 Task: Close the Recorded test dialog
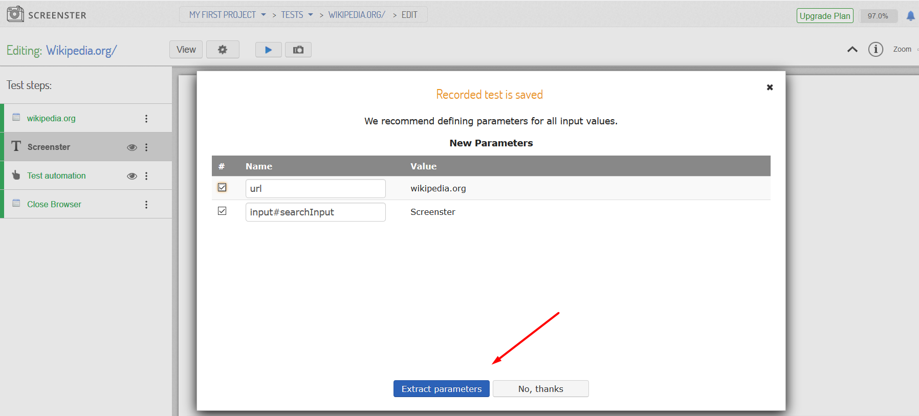click(x=770, y=87)
